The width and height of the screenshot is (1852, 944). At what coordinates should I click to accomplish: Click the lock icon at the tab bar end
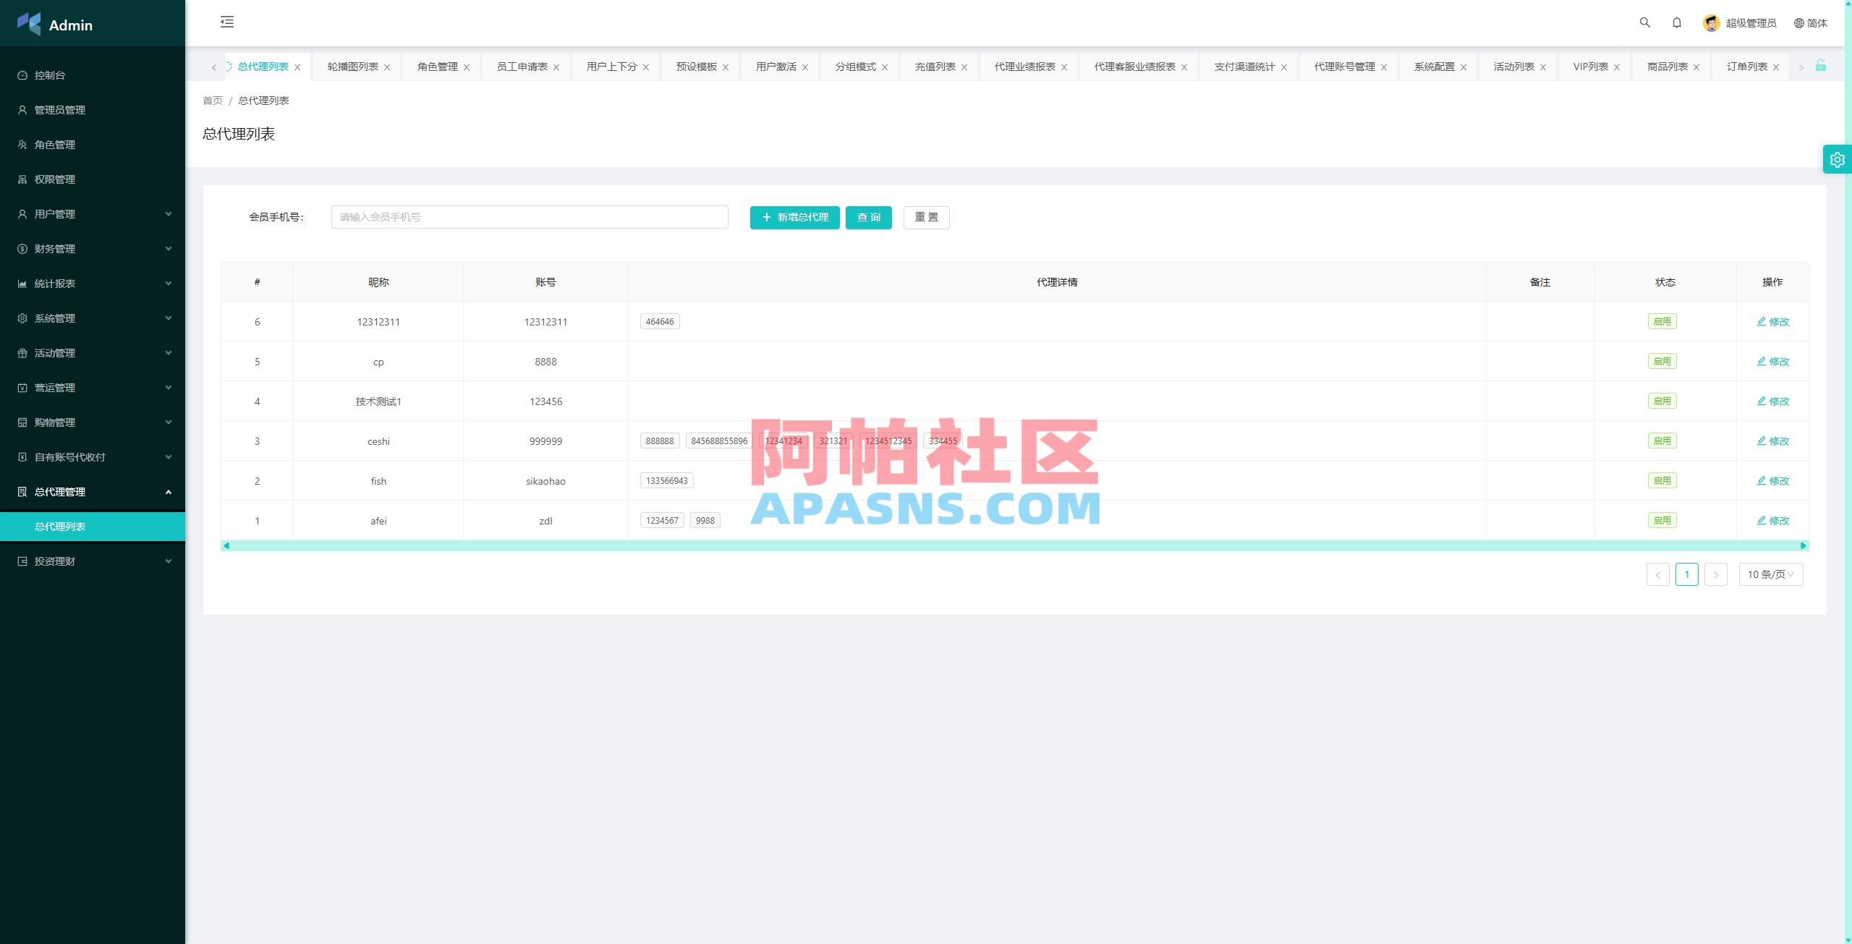(x=1822, y=66)
